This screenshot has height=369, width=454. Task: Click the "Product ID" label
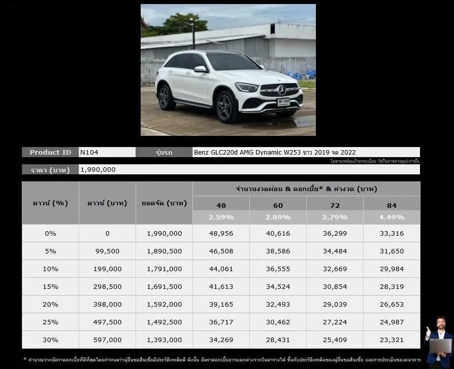50,152
